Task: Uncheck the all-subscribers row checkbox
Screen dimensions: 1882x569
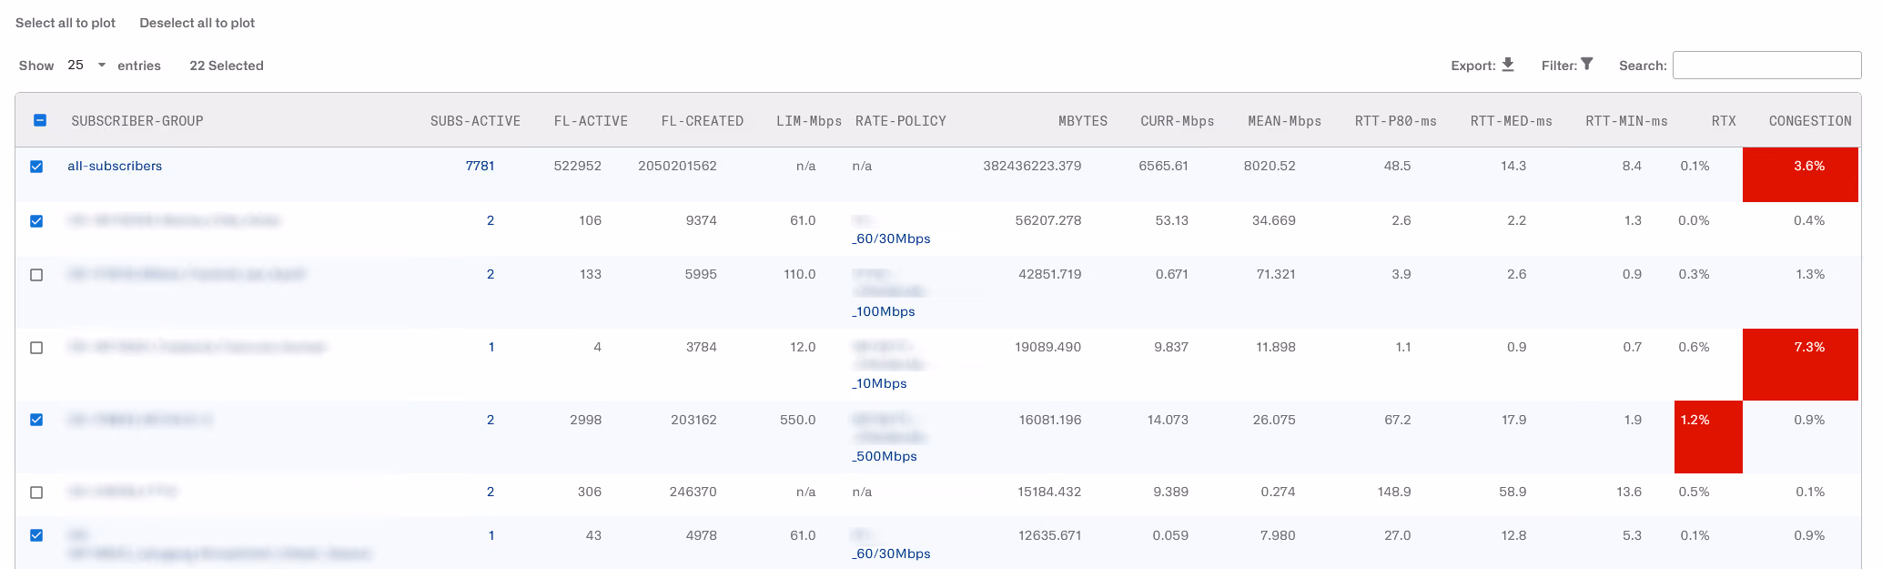Action: 36,167
